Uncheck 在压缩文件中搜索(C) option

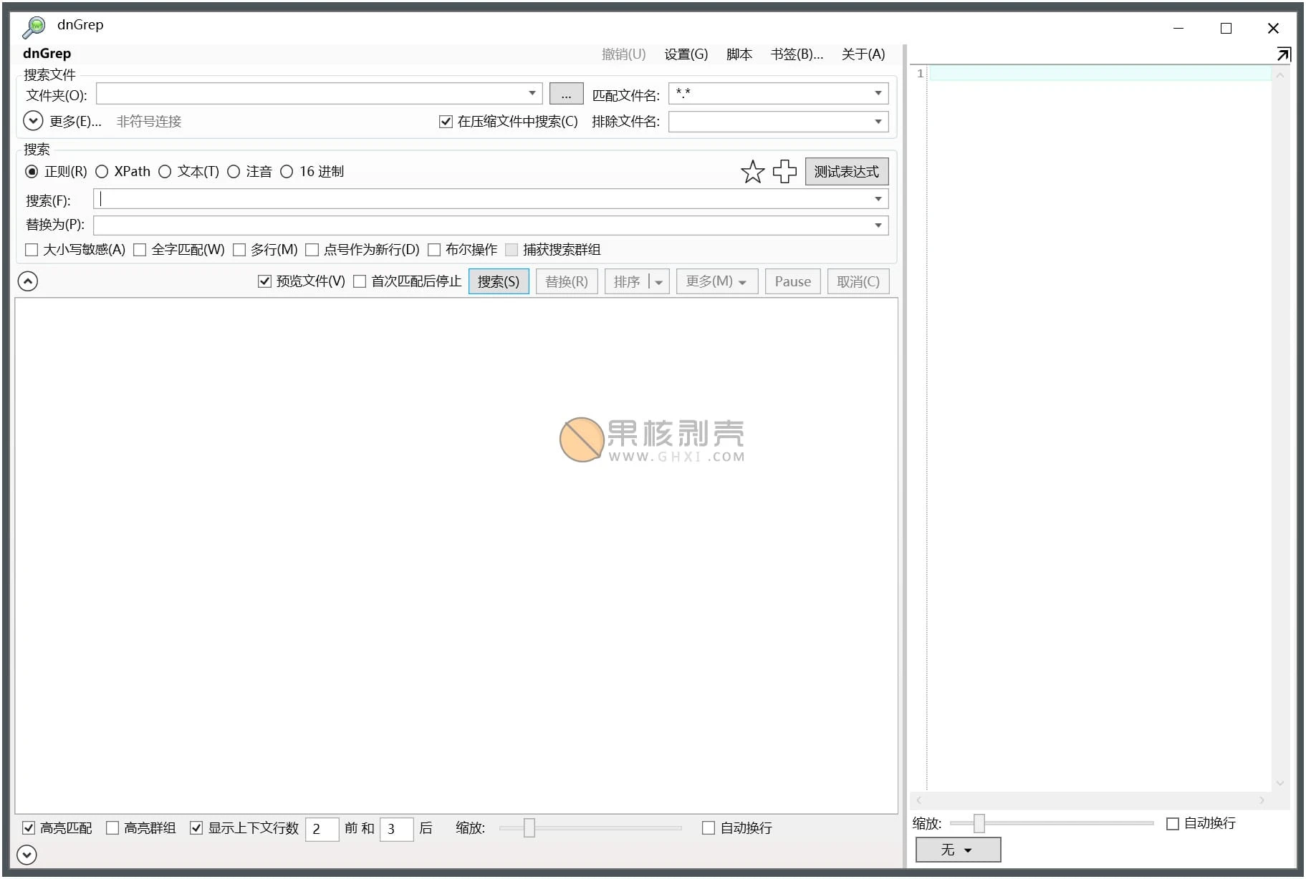pyautogui.click(x=446, y=121)
